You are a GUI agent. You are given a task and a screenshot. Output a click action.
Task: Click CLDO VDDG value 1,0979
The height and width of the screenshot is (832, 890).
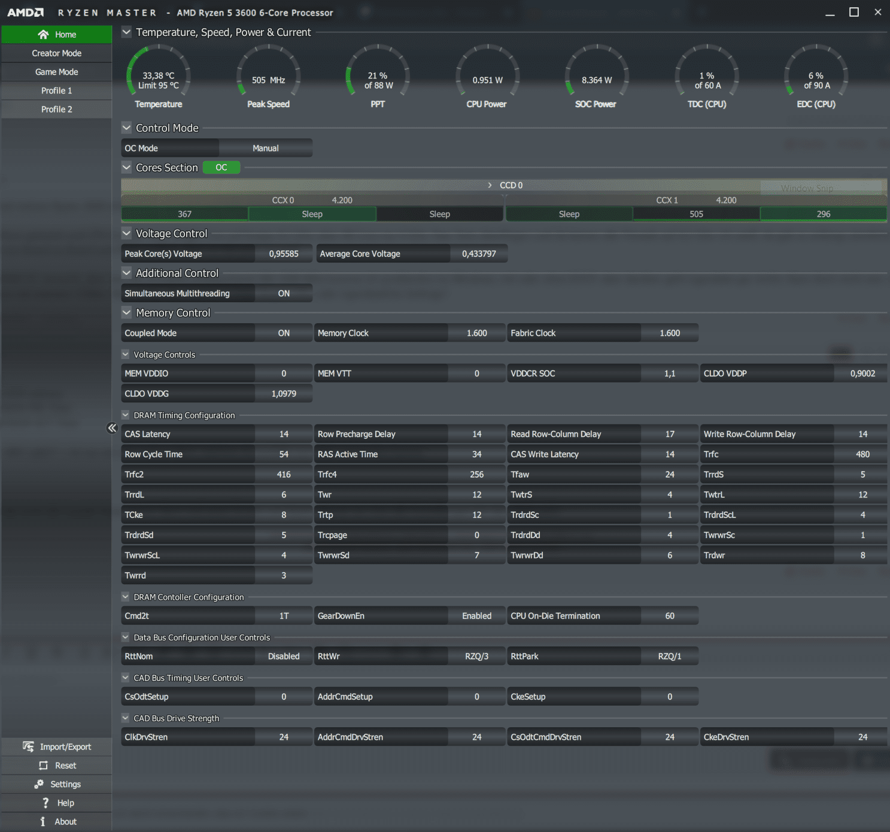click(284, 393)
